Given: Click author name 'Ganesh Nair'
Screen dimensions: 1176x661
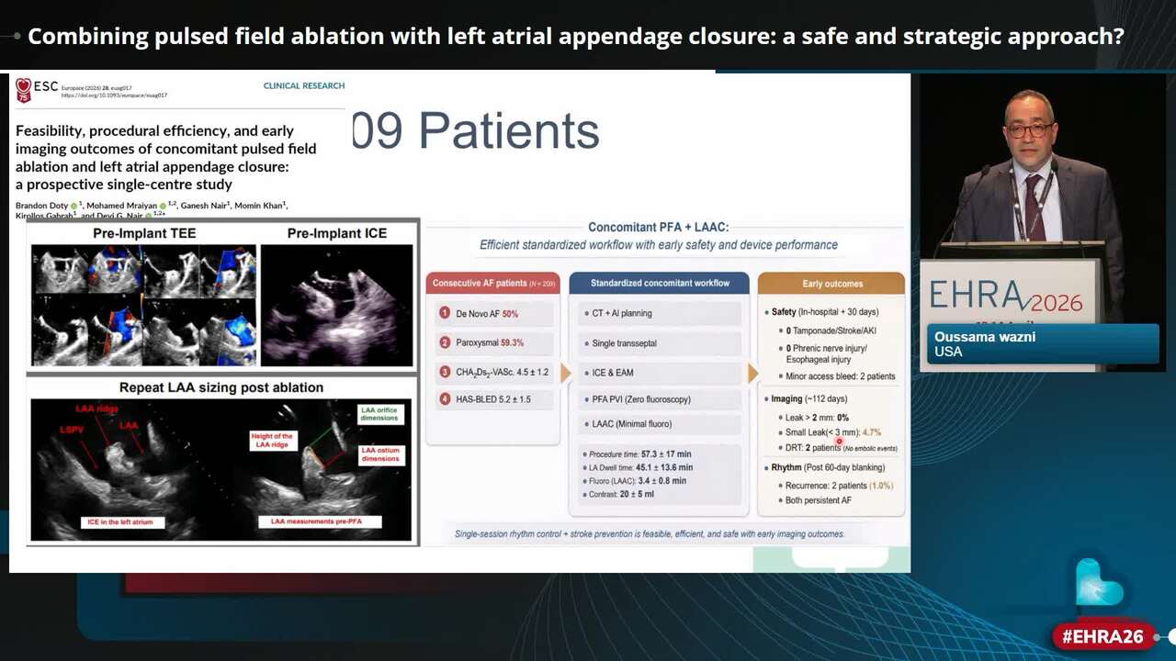Looking at the screenshot, I should click(206, 206).
